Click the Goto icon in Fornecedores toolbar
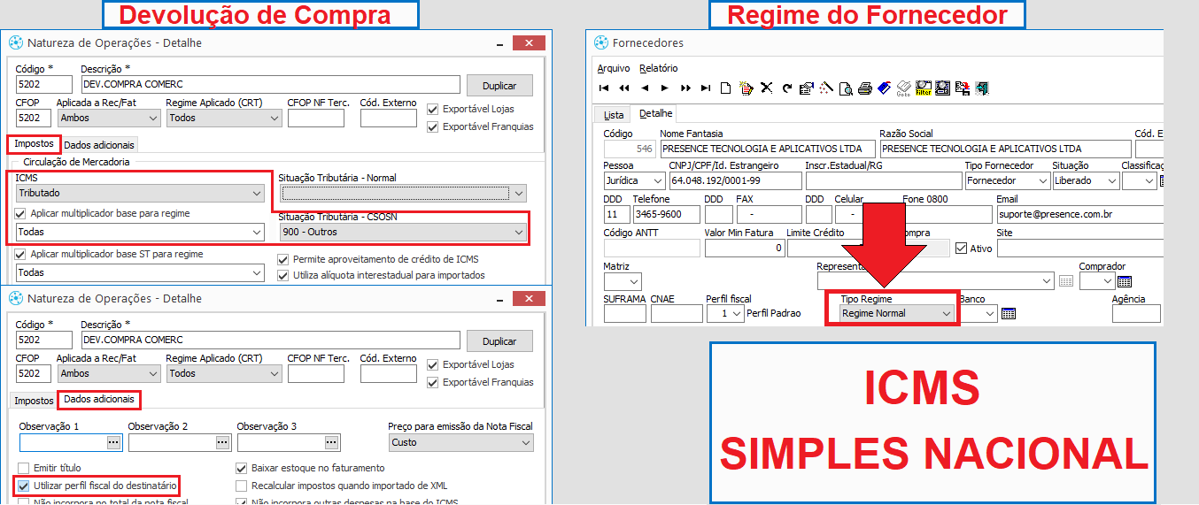1199x505 pixels. [903, 88]
